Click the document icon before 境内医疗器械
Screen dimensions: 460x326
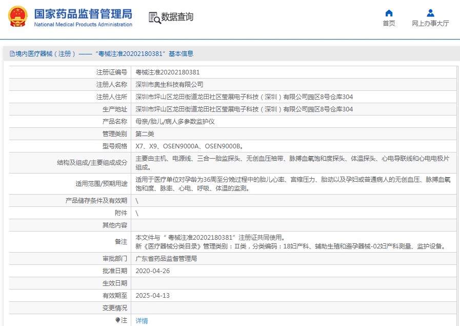[x=12, y=53]
